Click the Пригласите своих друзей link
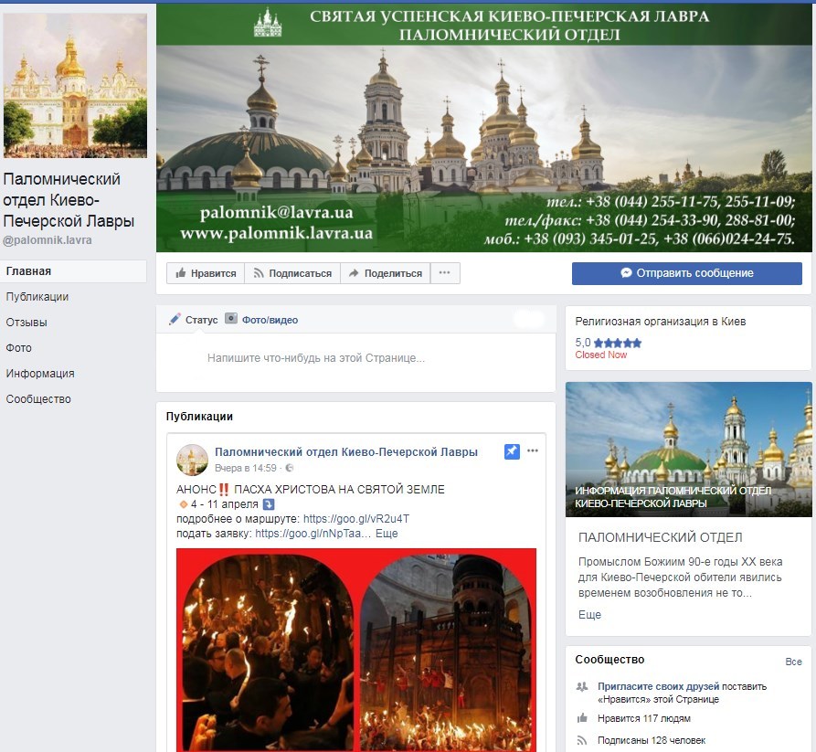This screenshot has height=752, width=816. [658, 686]
